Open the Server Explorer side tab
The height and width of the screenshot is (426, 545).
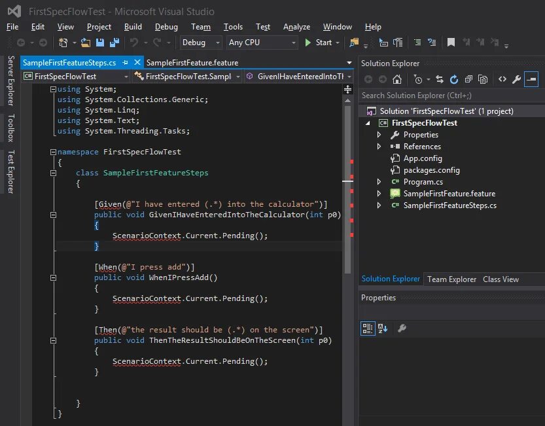click(x=10, y=80)
